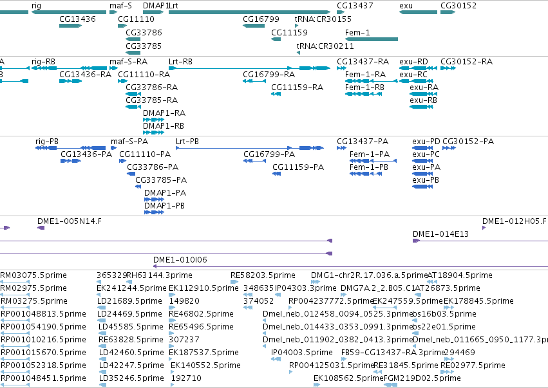Viewport: 548px width, 388px height.
Task: Select the CG33785 gene label
Action: pyautogui.click(x=144, y=46)
